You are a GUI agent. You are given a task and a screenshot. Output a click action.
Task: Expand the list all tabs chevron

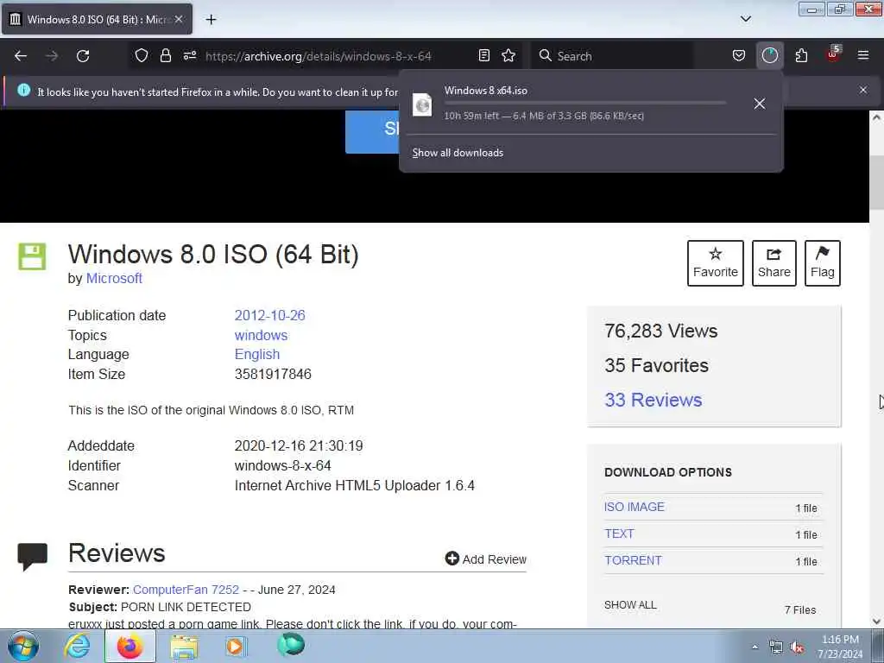coord(745,19)
